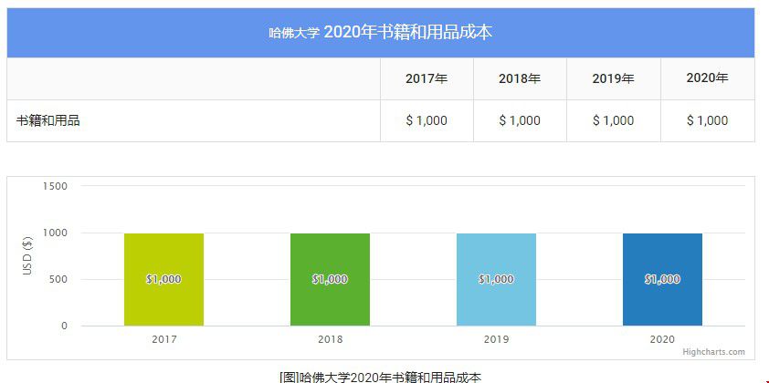Click the $ 1,000 cell under 2019年
Image resolution: width=769 pixels, height=383 pixels.
[x=613, y=120]
